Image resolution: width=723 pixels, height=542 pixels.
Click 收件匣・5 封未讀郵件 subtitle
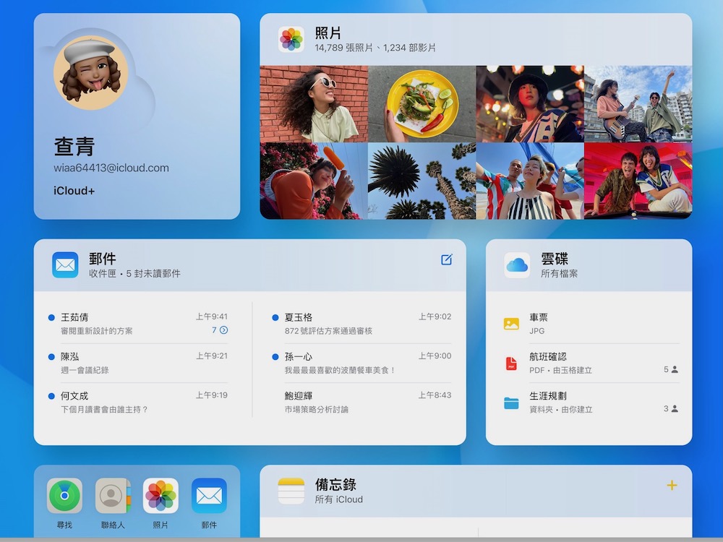(x=134, y=273)
